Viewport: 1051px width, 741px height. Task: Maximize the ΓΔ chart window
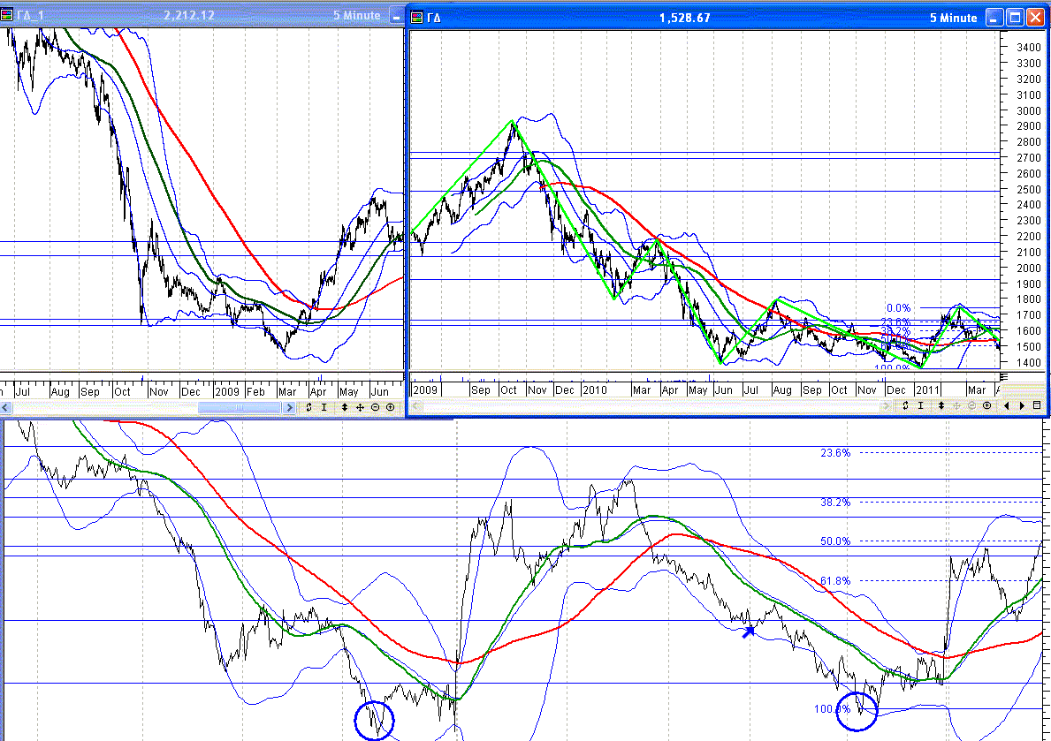click(1015, 18)
